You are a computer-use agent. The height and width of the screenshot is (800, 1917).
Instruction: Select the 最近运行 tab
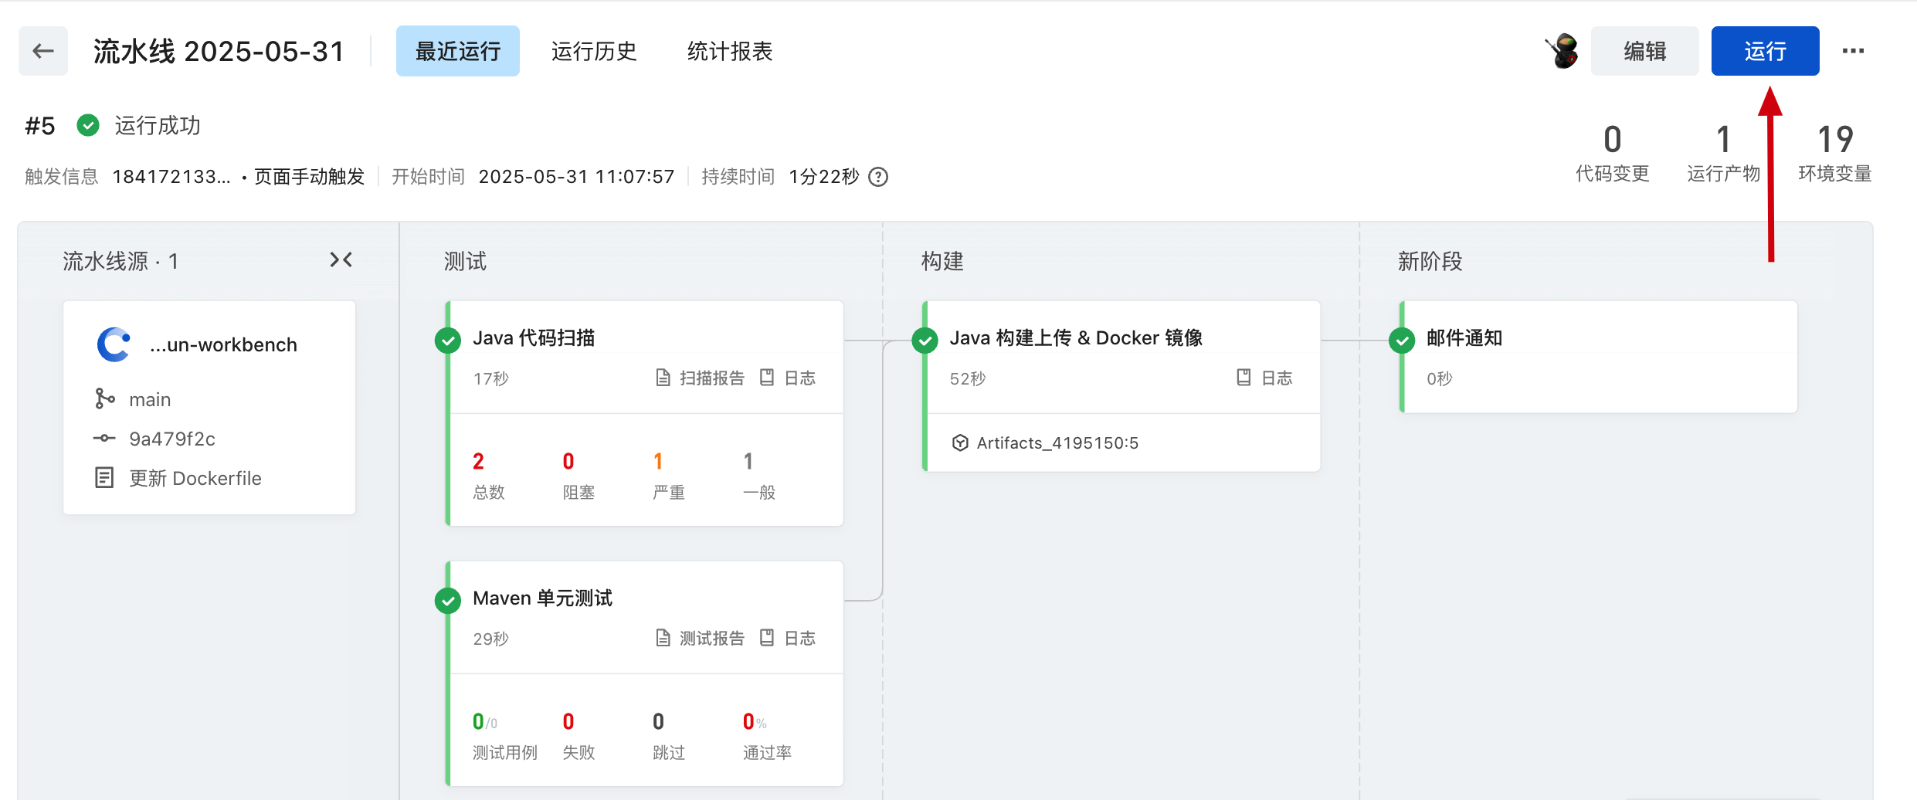tap(458, 51)
